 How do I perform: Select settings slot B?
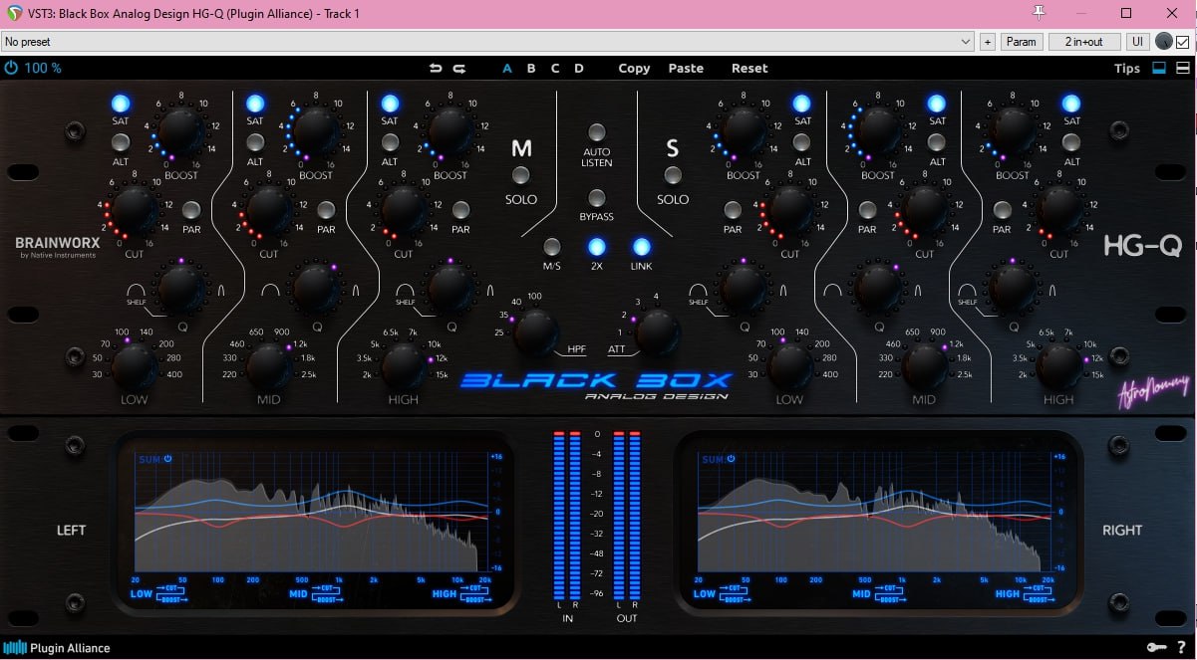coord(531,69)
